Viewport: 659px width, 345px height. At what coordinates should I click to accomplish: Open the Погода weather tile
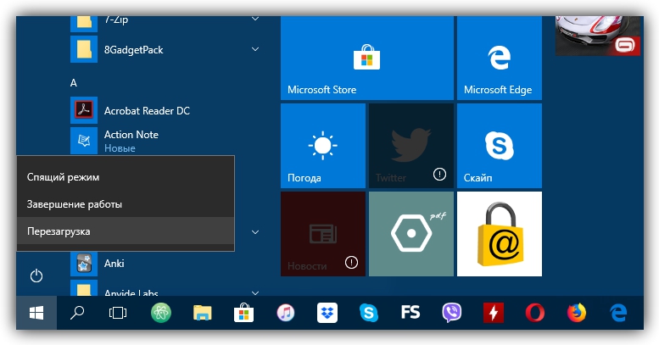323,146
